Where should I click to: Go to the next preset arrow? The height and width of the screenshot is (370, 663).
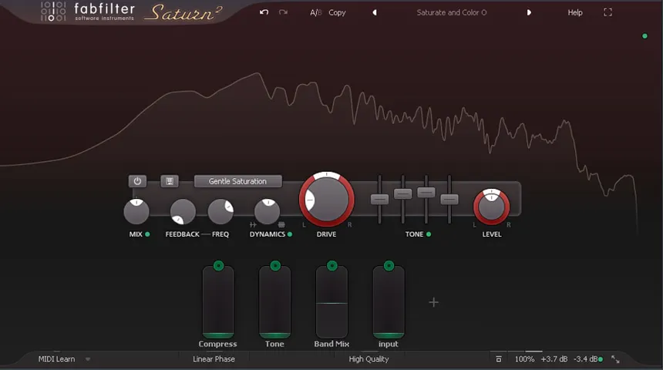click(529, 12)
